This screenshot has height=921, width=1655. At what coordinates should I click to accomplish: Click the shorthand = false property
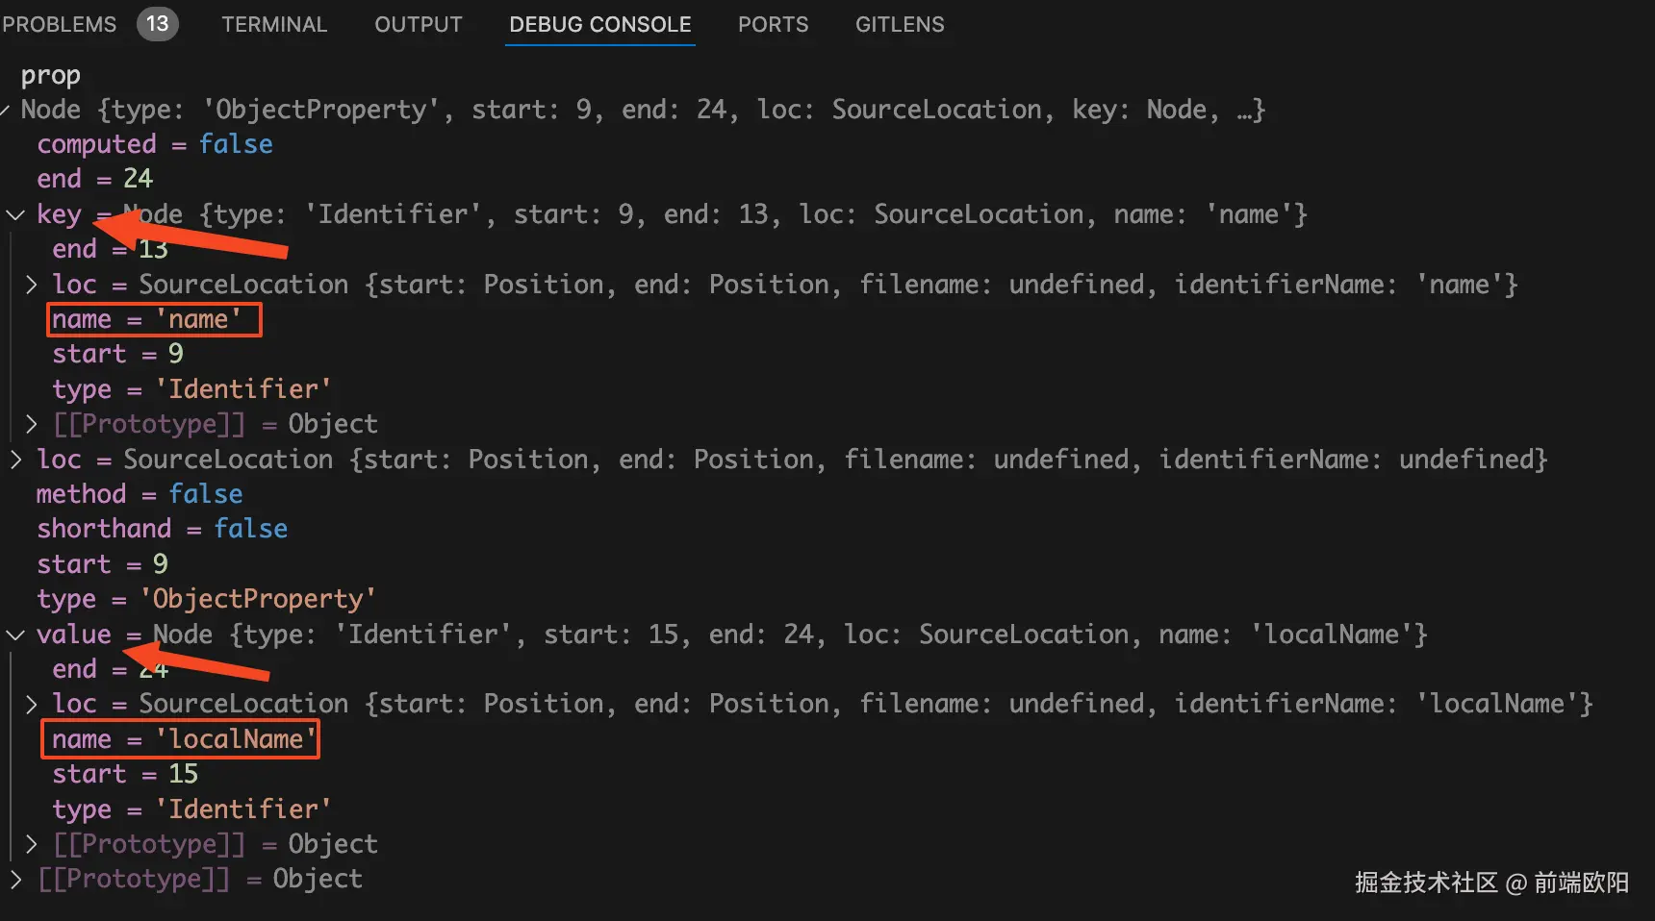point(162,529)
